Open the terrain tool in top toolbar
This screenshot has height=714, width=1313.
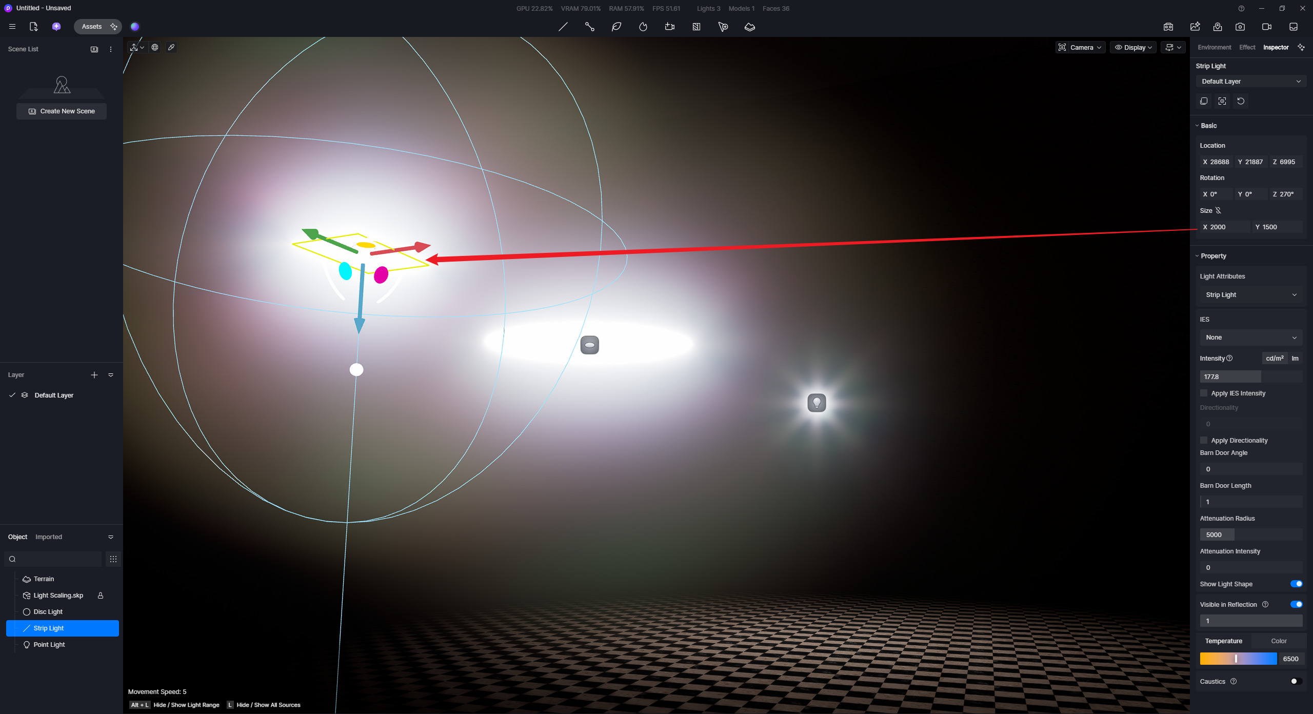[749, 27]
